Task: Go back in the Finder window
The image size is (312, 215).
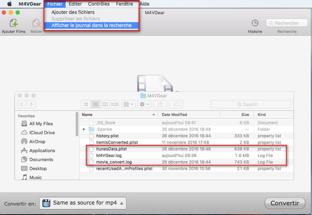Action: (22, 104)
